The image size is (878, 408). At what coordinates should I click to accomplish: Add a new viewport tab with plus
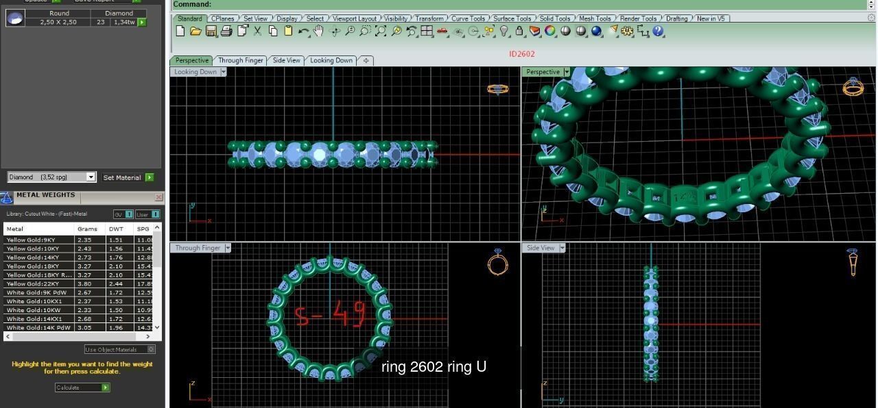pos(366,60)
